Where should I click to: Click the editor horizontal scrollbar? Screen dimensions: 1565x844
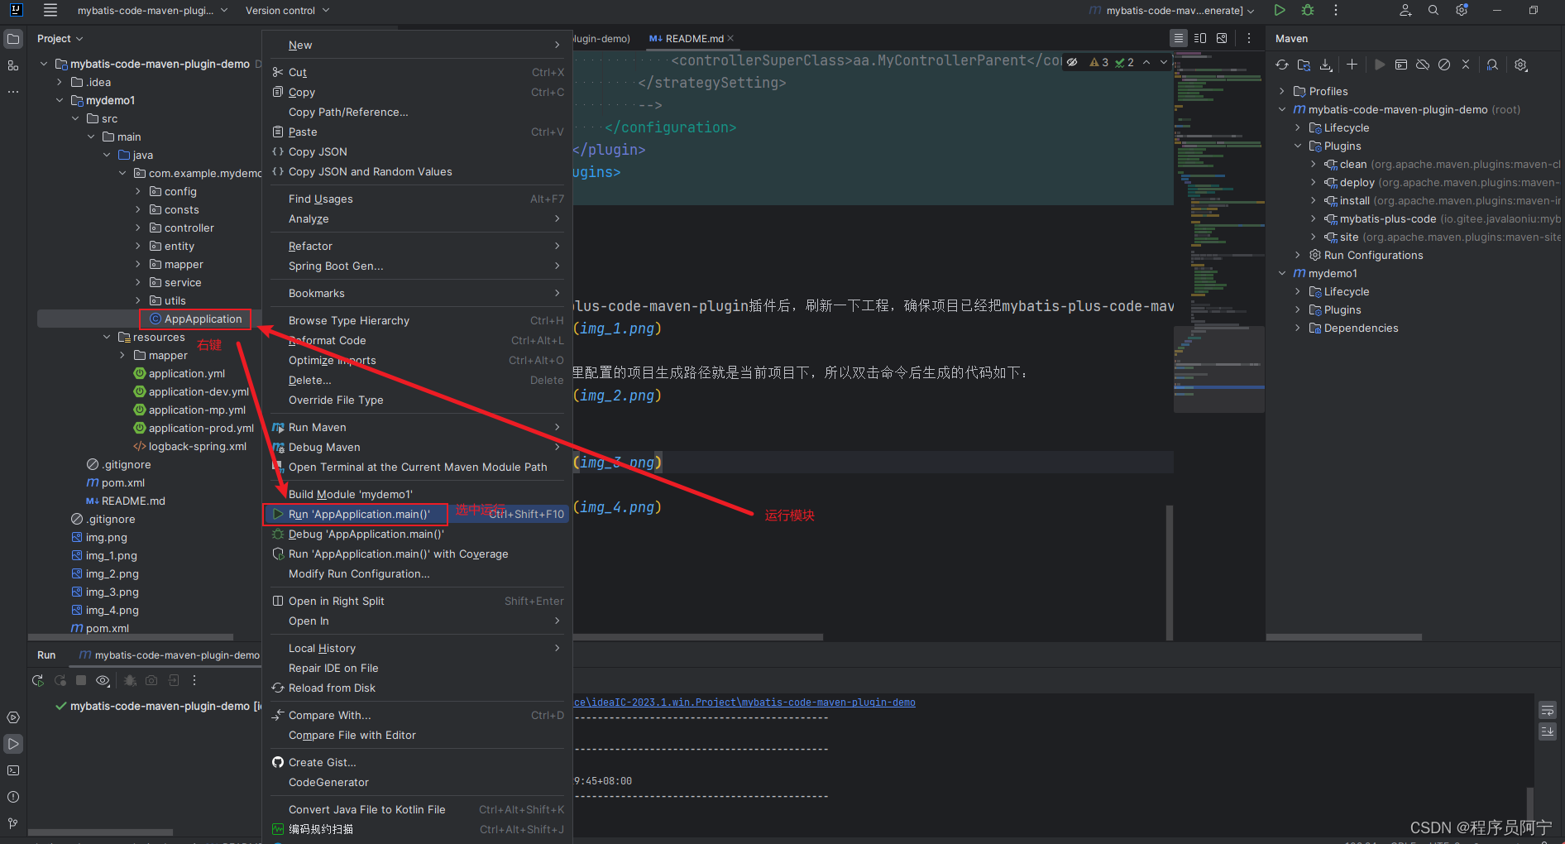click(698, 637)
